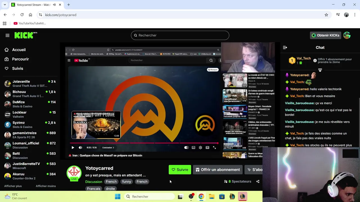360x202 pixels.
Task: Open the tab search dropdown arrow
Action: point(5,5)
